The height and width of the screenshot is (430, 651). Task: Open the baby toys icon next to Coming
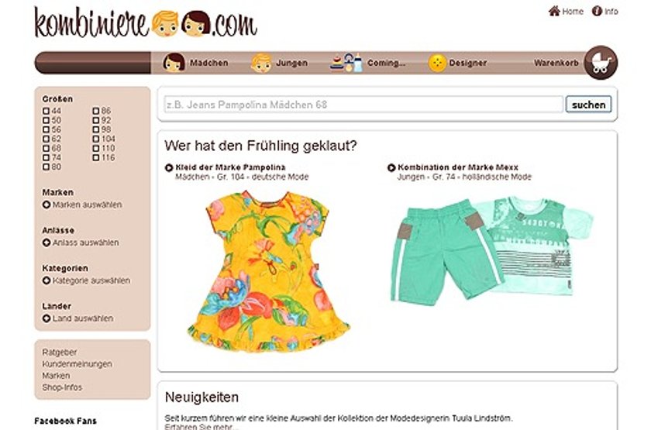(346, 63)
